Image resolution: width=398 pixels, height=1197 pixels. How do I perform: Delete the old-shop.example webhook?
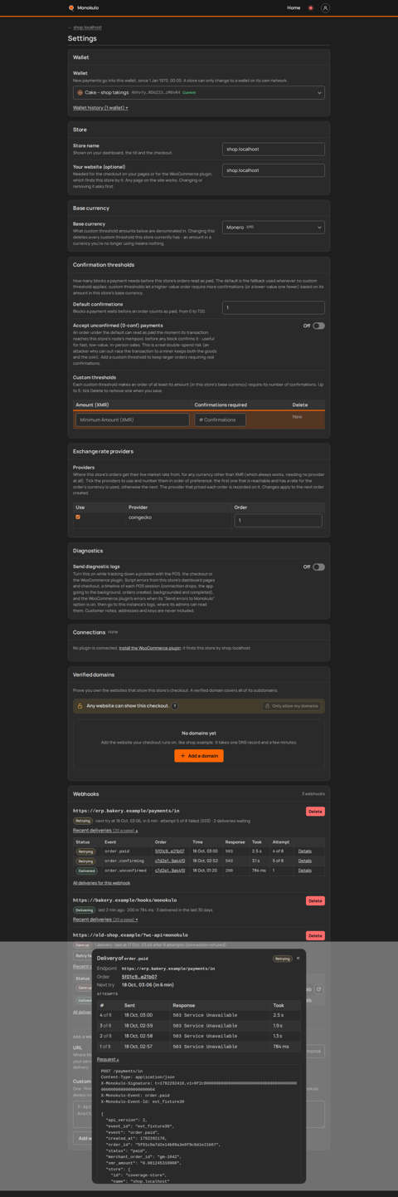coord(315,935)
